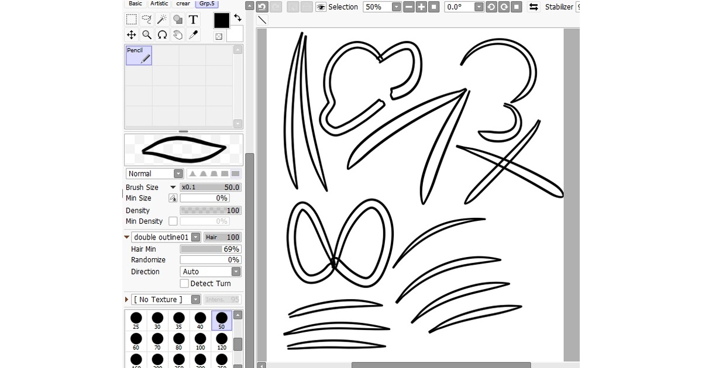Click the black foreground color swatch

click(x=222, y=20)
